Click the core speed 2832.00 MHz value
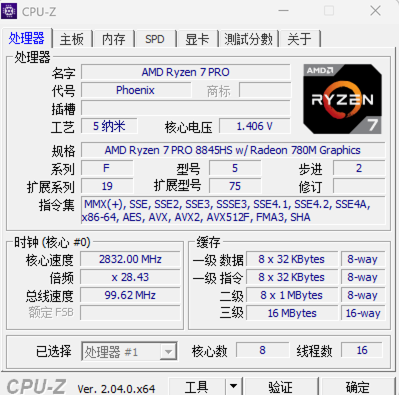 click(x=130, y=259)
